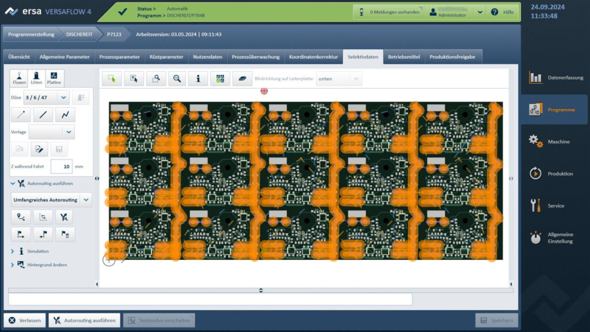Click the circular plus marker at board corner
The width and height of the screenshot is (590, 332).
pos(109,260)
